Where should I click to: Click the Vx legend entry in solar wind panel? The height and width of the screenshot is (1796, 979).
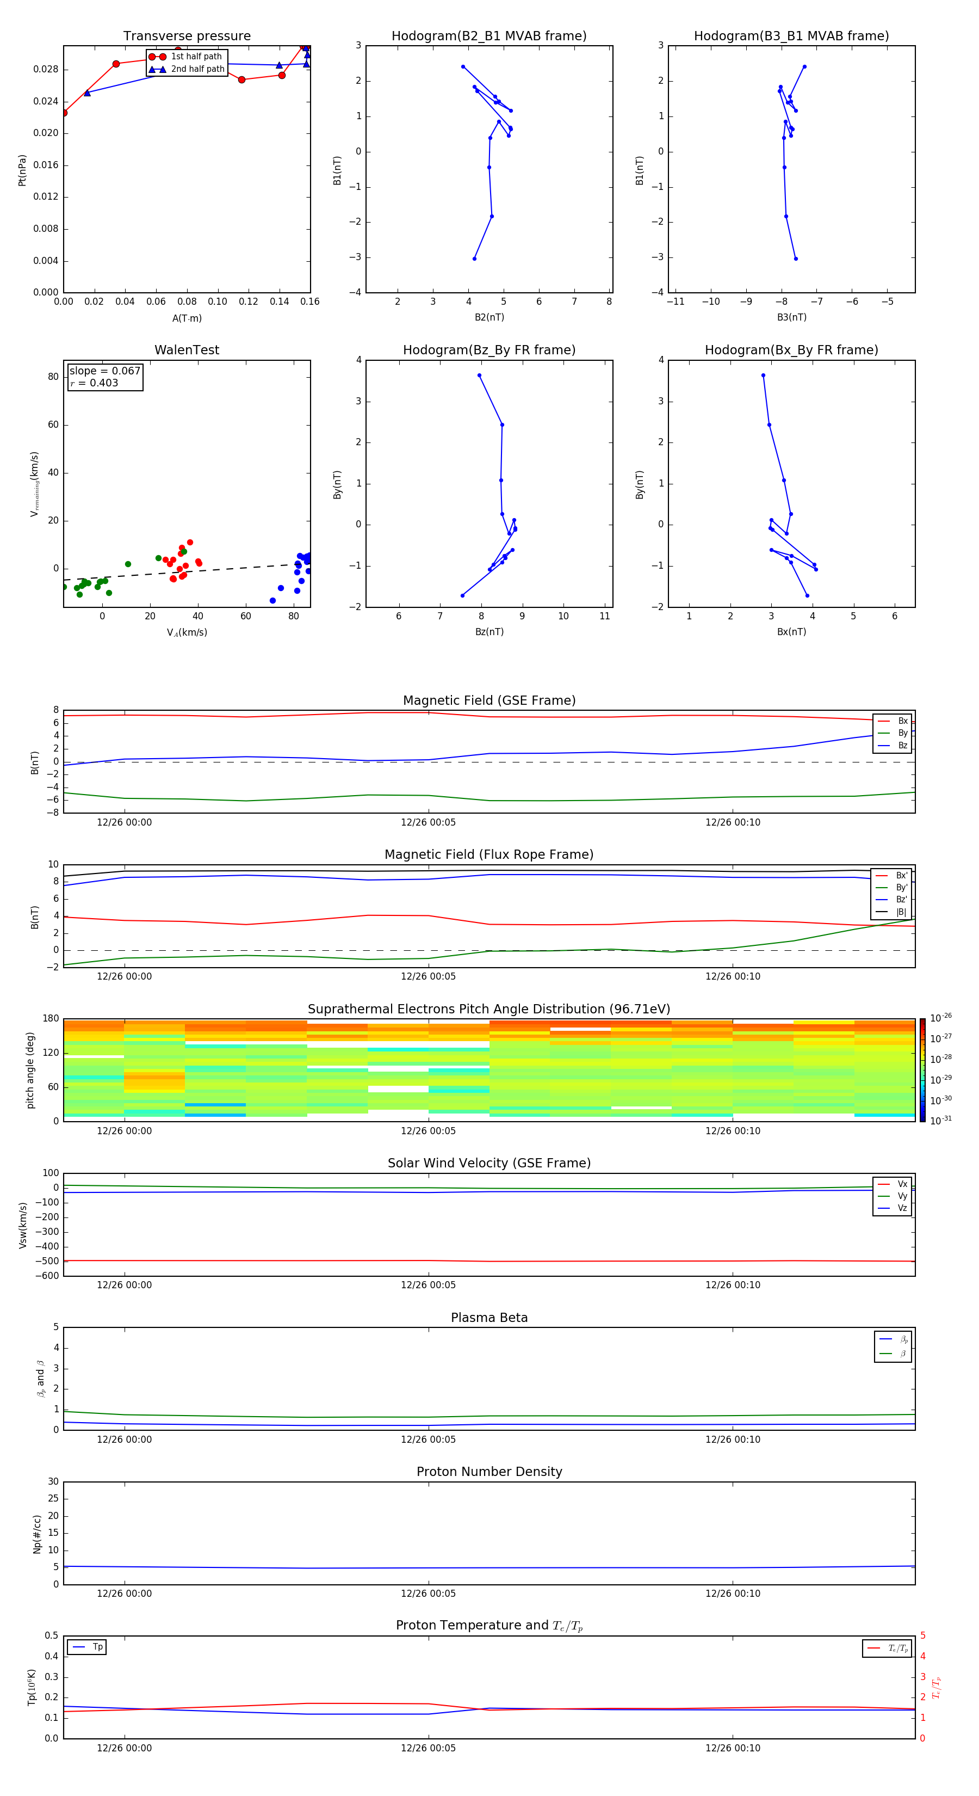tap(893, 1184)
